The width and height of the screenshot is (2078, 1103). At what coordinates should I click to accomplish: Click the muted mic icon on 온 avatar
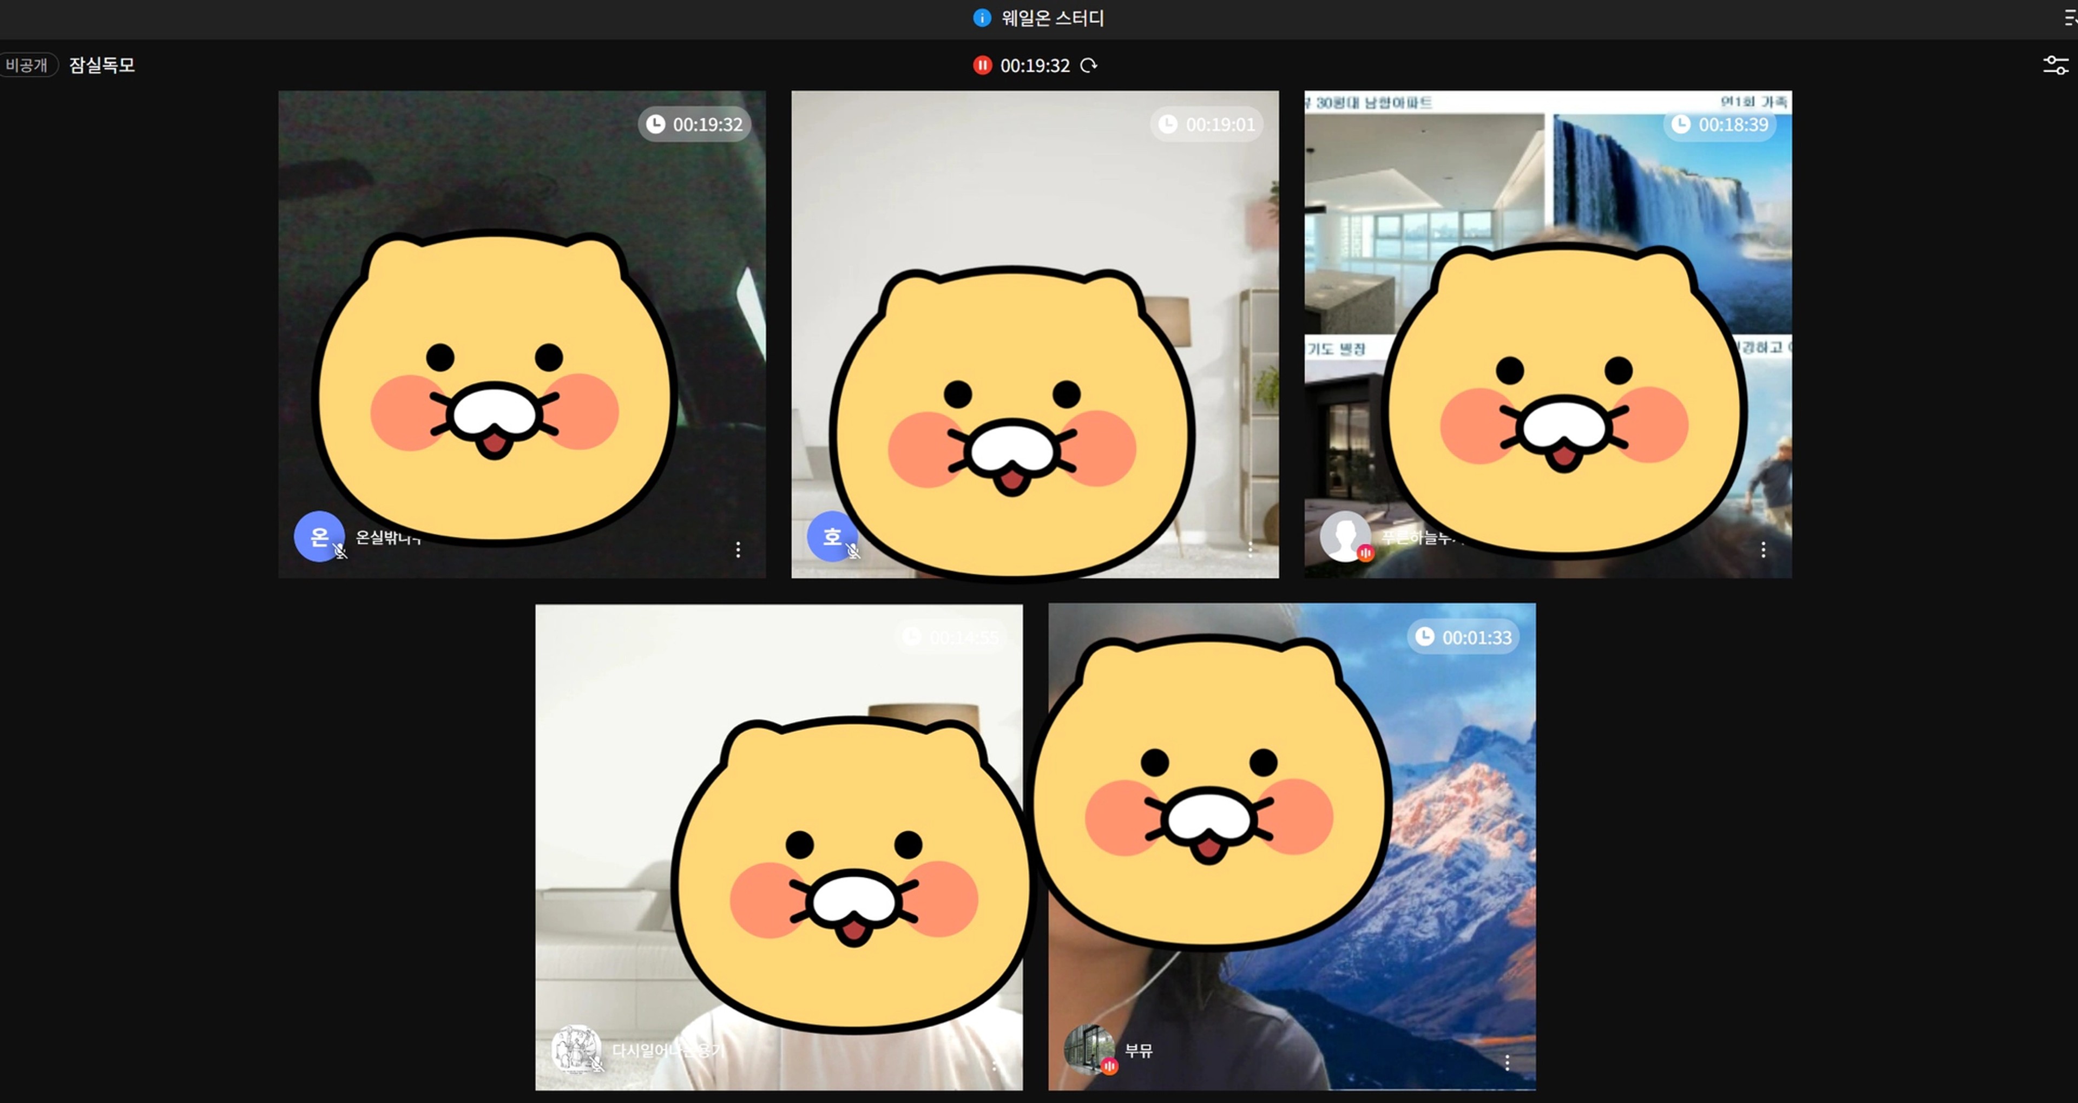click(x=340, y=552)
